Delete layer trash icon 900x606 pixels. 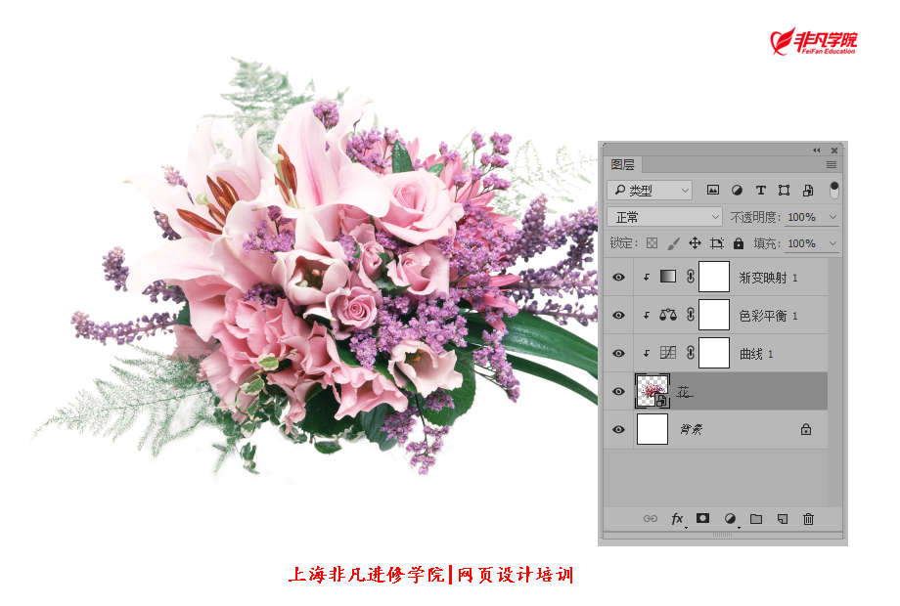click(x=808, y=518)
